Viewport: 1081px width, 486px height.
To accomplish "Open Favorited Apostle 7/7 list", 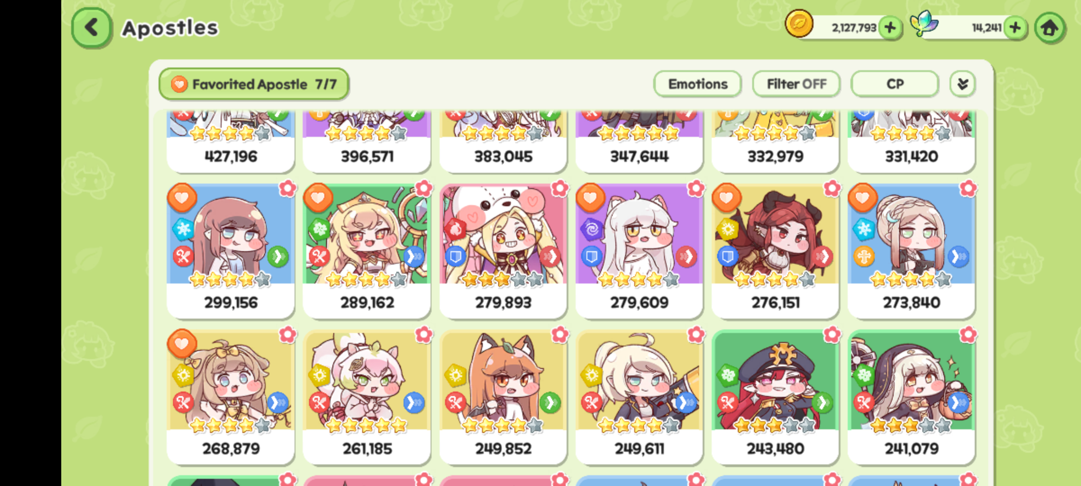I will click(254, 84).
